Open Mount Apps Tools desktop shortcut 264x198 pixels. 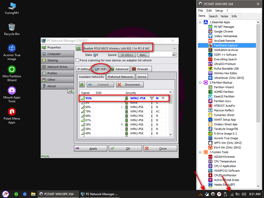[x=12, y=95]
